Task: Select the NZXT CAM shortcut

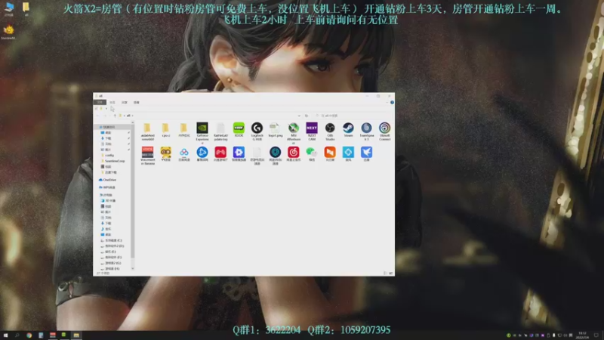Action: tap(312, 131)
